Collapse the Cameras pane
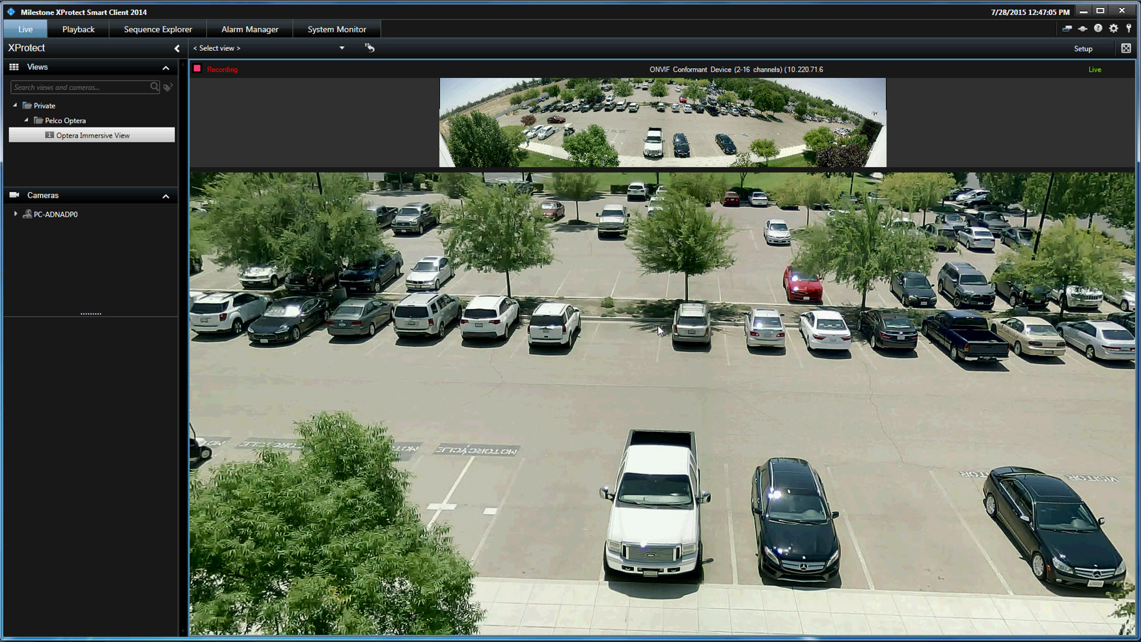The width and height of the screenshot is (1141, 642). tap(166, 196)
